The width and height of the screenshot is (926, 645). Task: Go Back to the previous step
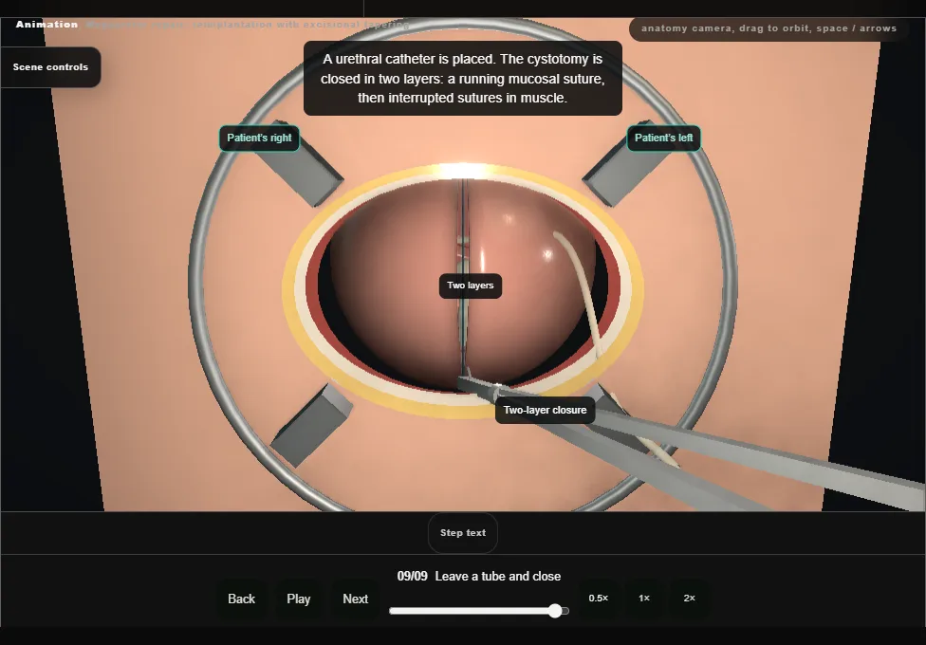point(242,599)
